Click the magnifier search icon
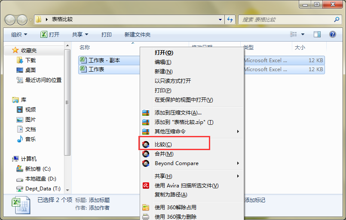346x220 pixels. point(337,20)
